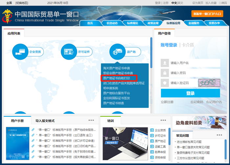This screenshot has width=230, height=165.
Task: Open first user manual paperclip attachment icon
Action: 33,130
